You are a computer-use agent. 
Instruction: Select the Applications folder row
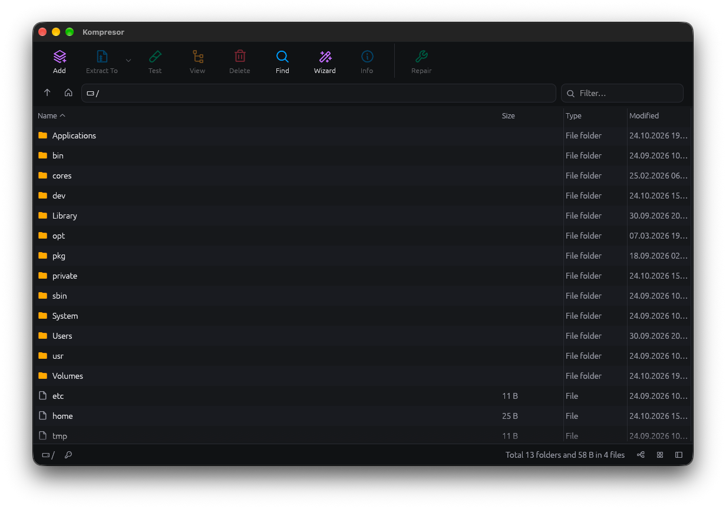coord(362,135)
